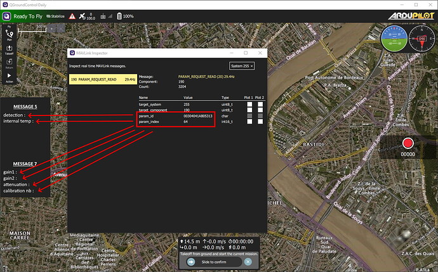The height and width of the screenshot is (272, 438).
Task: Click the Takeoff tool icon
Action: (10, 49)
